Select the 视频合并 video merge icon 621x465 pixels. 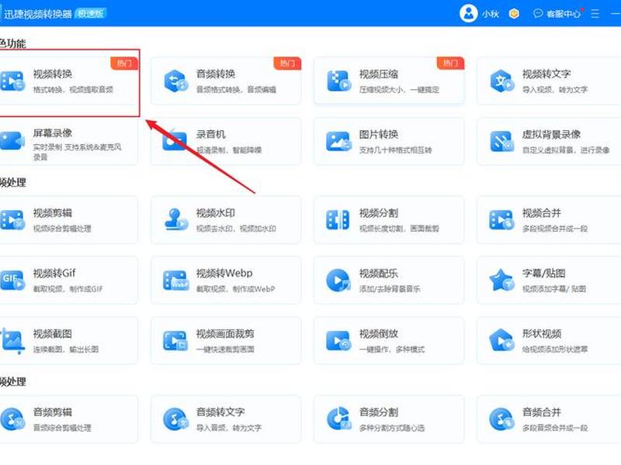[501, 220]
